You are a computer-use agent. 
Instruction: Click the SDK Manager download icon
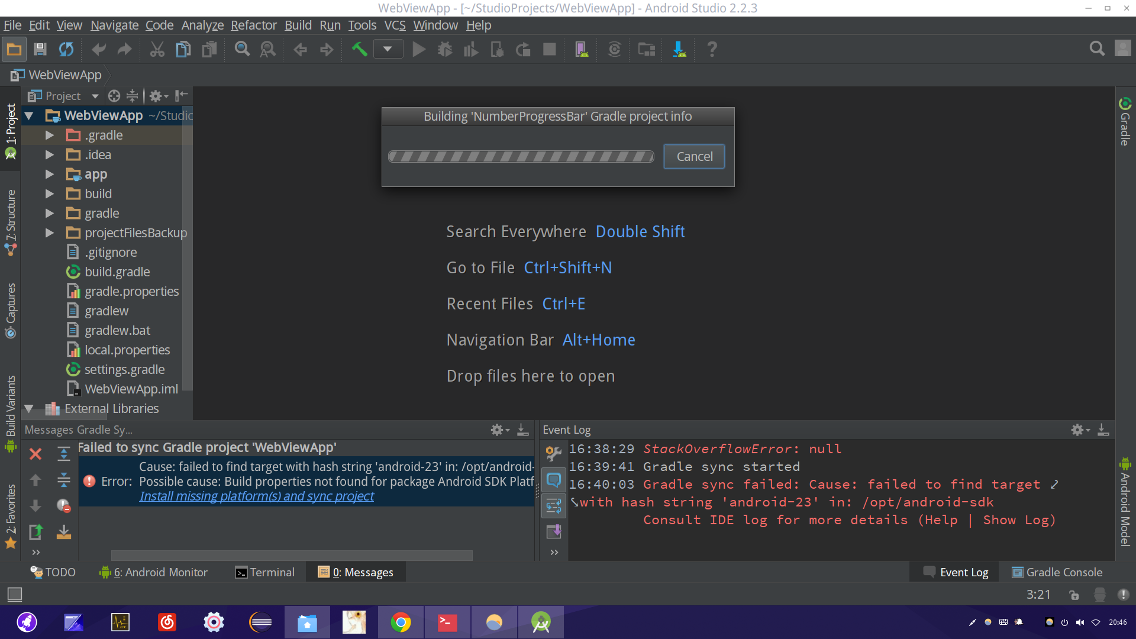click(x=679, y=49)
